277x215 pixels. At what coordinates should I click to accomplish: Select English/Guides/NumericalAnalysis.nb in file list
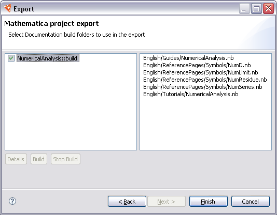[188, 58]
